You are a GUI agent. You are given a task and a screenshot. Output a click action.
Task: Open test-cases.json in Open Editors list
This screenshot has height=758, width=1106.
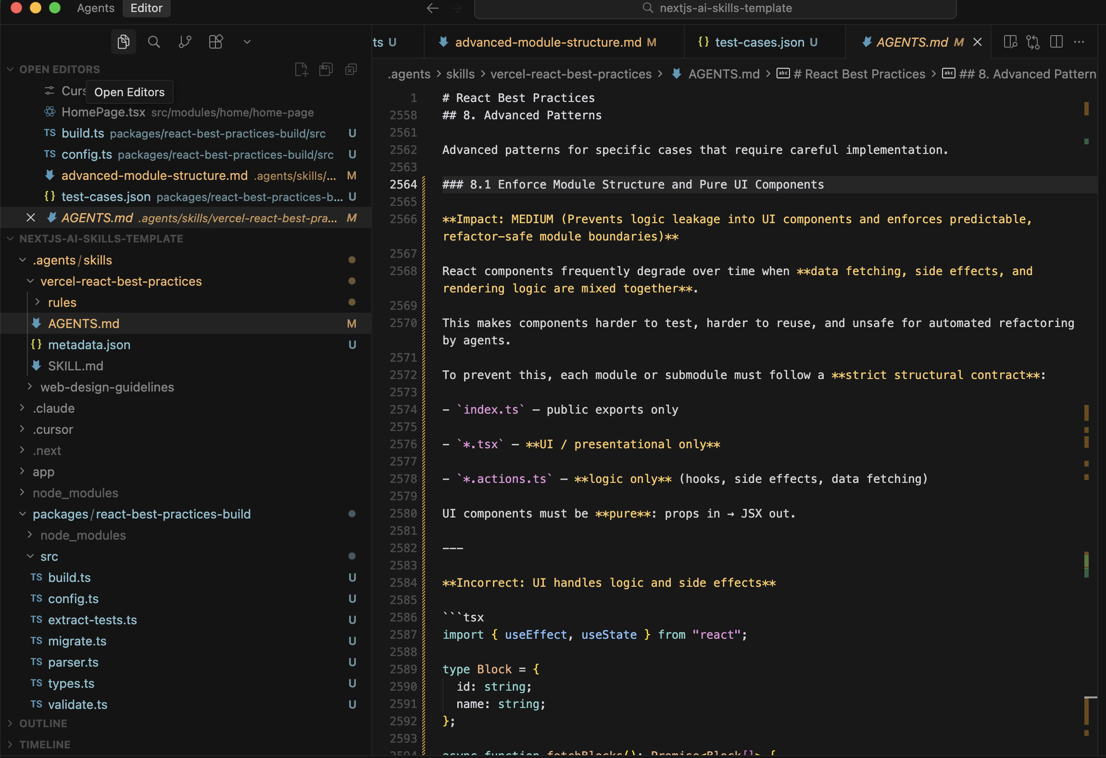pos(186,197)
